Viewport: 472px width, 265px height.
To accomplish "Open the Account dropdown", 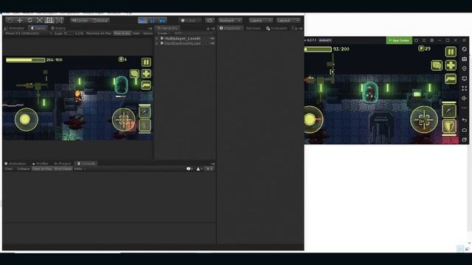I will click(230, 21).
